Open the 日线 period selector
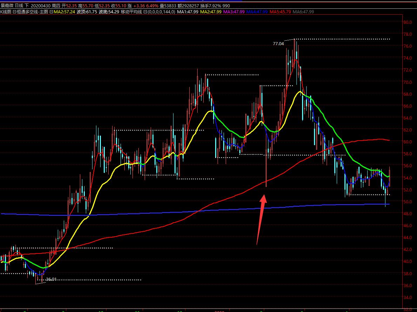Image resolution: width=417 pixels, height=312 pixels. 19,6
